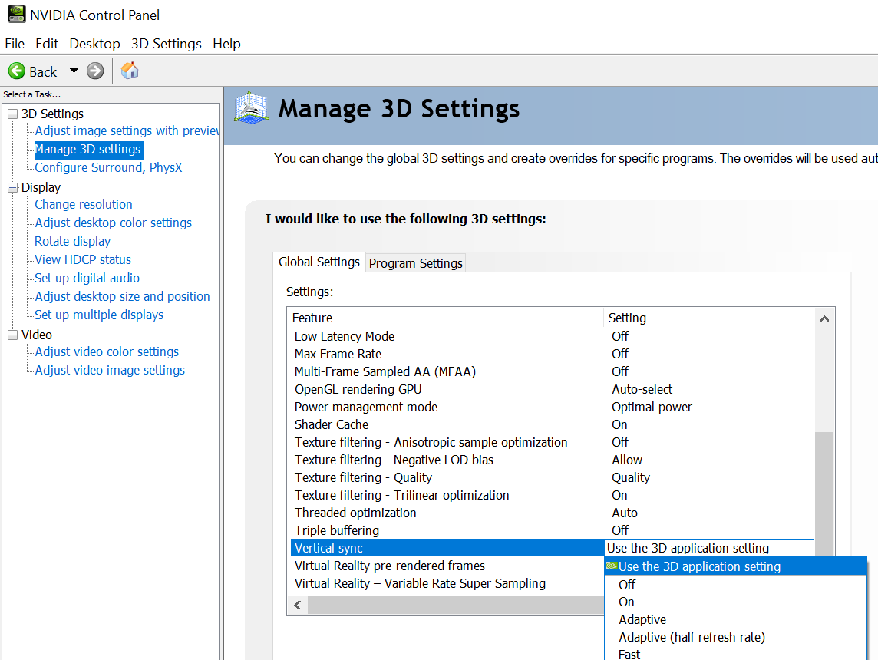Click the Feature column header
The image size is (878, 660).
446,318
